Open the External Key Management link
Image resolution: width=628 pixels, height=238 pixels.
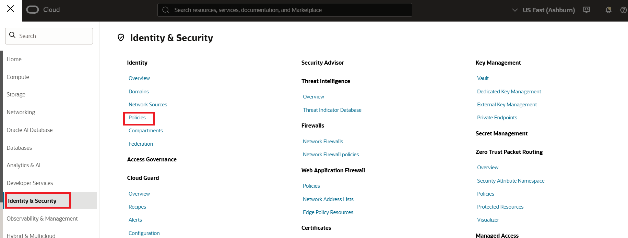507,105
